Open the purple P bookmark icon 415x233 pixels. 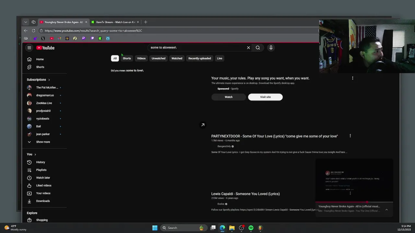click(x=83, y=38)
